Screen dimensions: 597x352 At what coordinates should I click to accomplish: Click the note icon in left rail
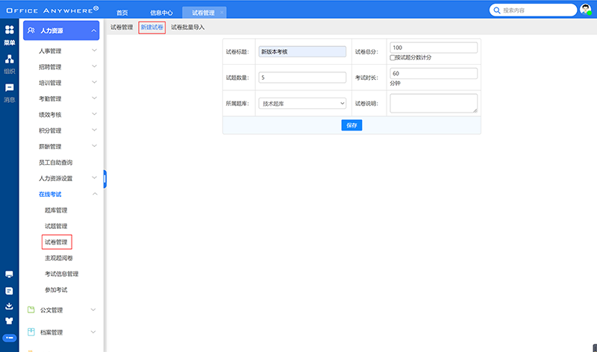click(9, 291)
